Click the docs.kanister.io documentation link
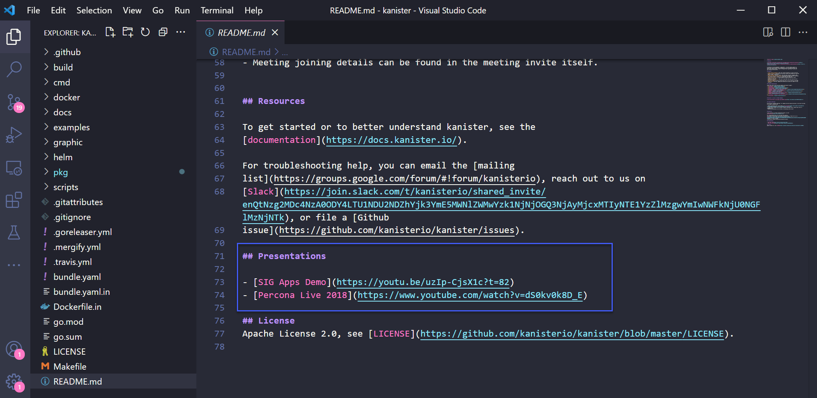 (391, 140)
